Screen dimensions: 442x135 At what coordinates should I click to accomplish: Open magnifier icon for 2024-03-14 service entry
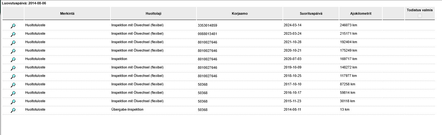pyautogui.click(x=13, y=26)
